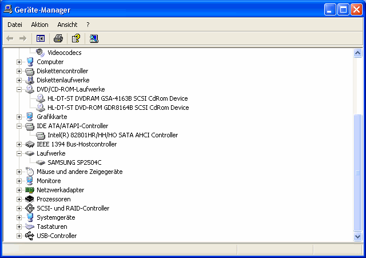Click the SAMSUNG SP2504C disk icon

tap(41, 162)
